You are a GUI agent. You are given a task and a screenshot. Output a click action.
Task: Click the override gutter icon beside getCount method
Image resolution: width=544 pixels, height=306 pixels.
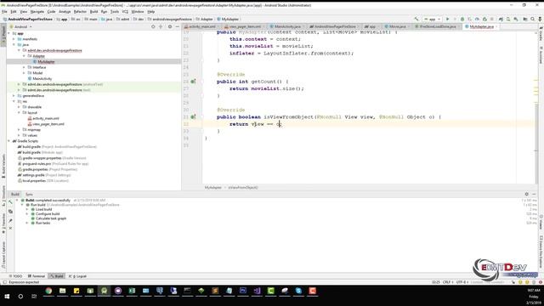pos(193,82)
